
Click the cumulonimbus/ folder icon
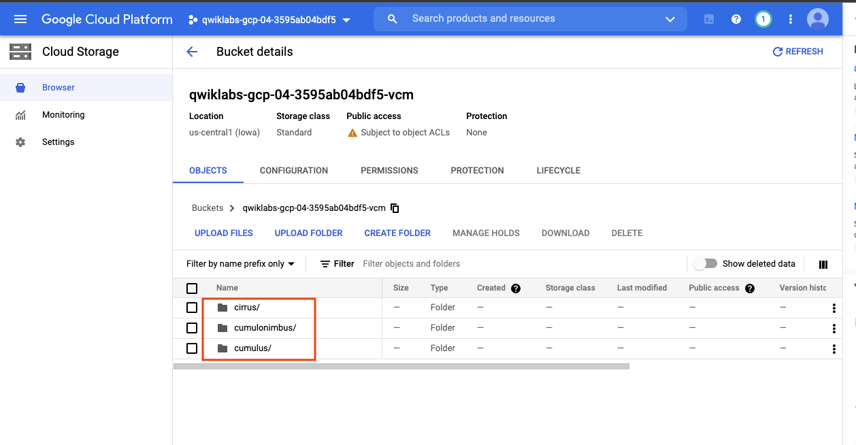click(x=222, y=328)
